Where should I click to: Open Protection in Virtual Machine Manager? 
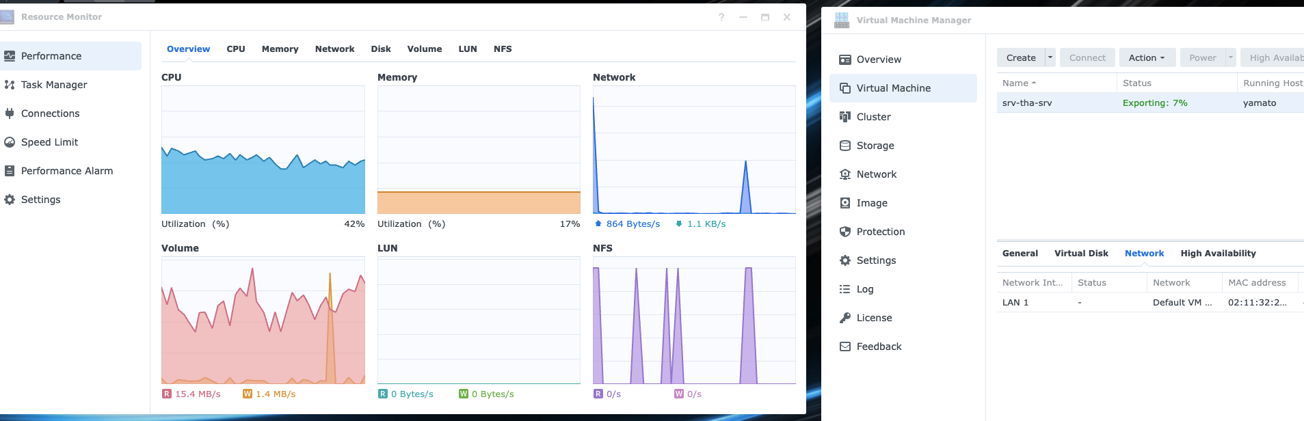[880, 232]
